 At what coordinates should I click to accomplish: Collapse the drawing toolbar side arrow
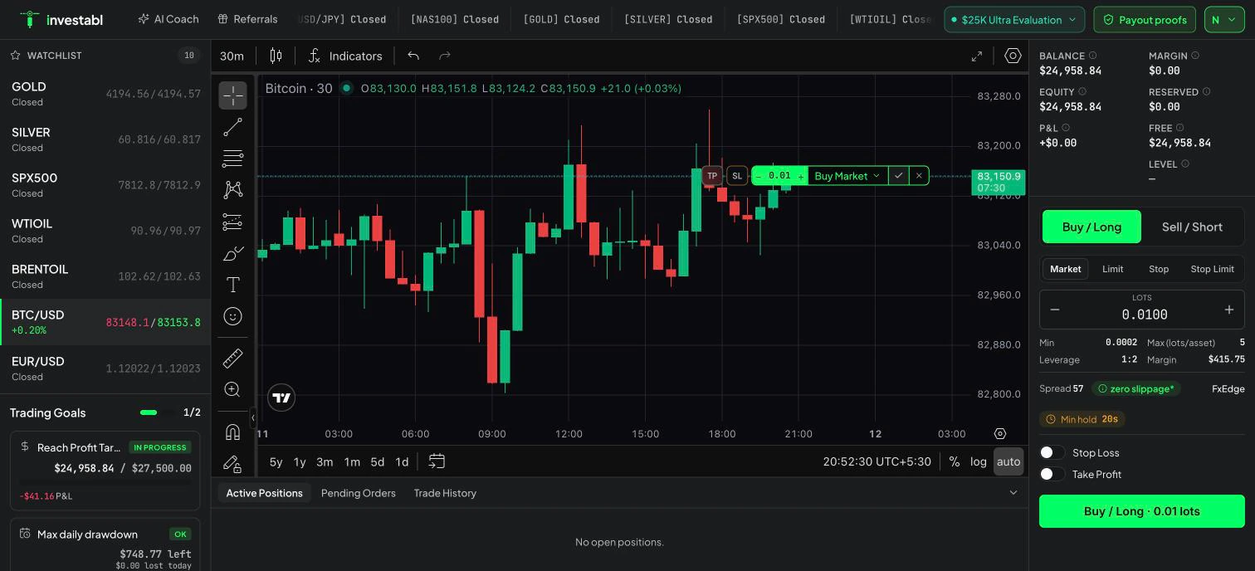tap(253, 418)
